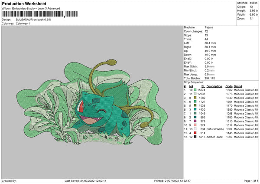Click the Description column header
Image resolution: width=260 pixels, height=184 pixels.
point(214,86)
